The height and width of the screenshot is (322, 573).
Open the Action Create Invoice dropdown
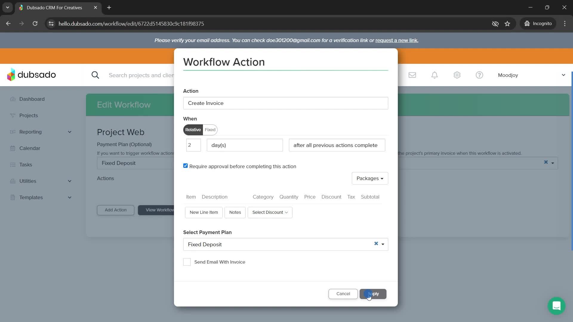286,103
